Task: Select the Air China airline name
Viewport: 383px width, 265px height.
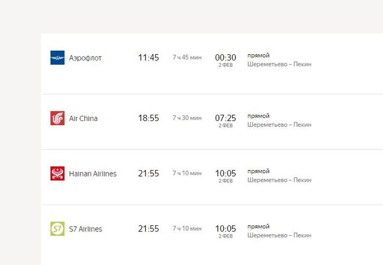Action: 83,118
